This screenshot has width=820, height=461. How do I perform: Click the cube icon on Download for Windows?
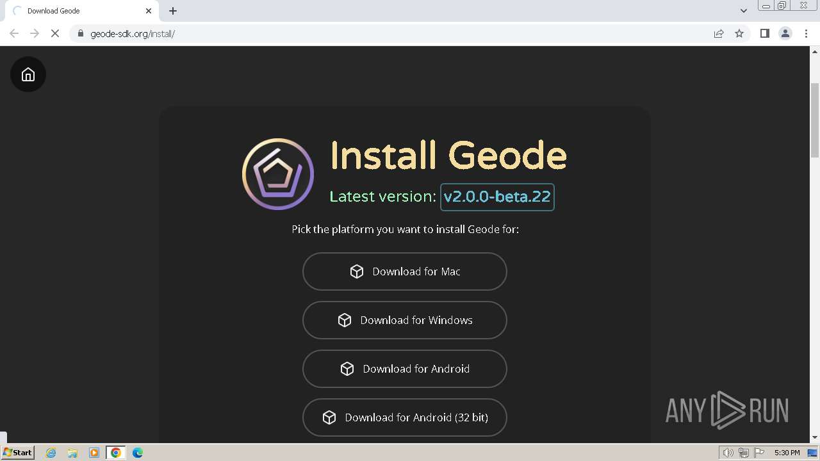pos(345,320)
